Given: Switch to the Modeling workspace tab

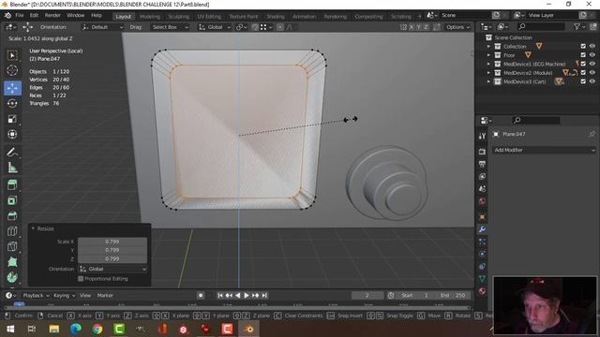Looking at the screenshot, I should click(x=150, y=17).
